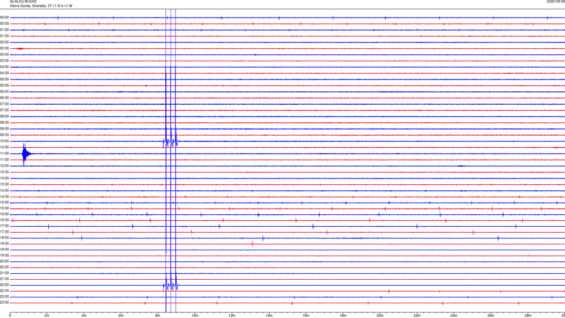Select the 01:00 trace time label
The width and height of the screenshot is (565, 318).
[4, 30]
